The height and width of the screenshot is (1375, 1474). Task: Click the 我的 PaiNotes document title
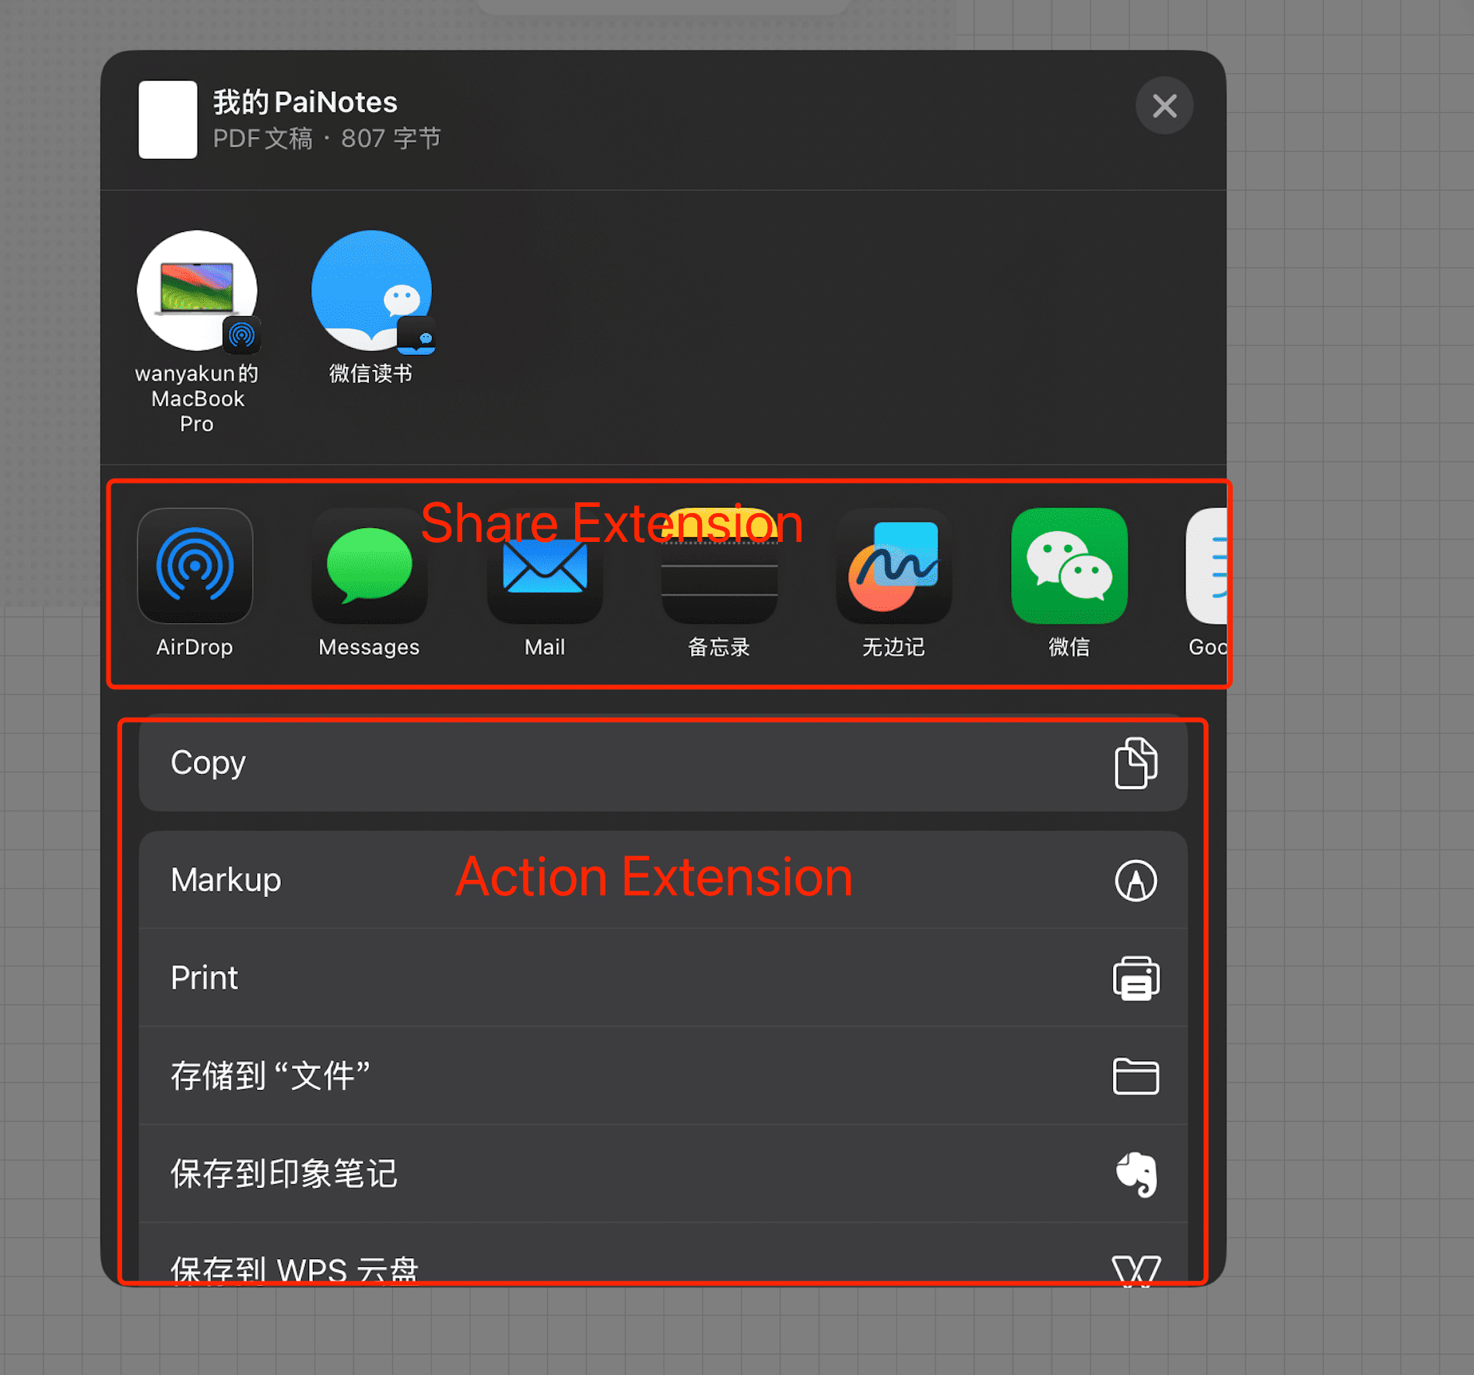[305, 102]
